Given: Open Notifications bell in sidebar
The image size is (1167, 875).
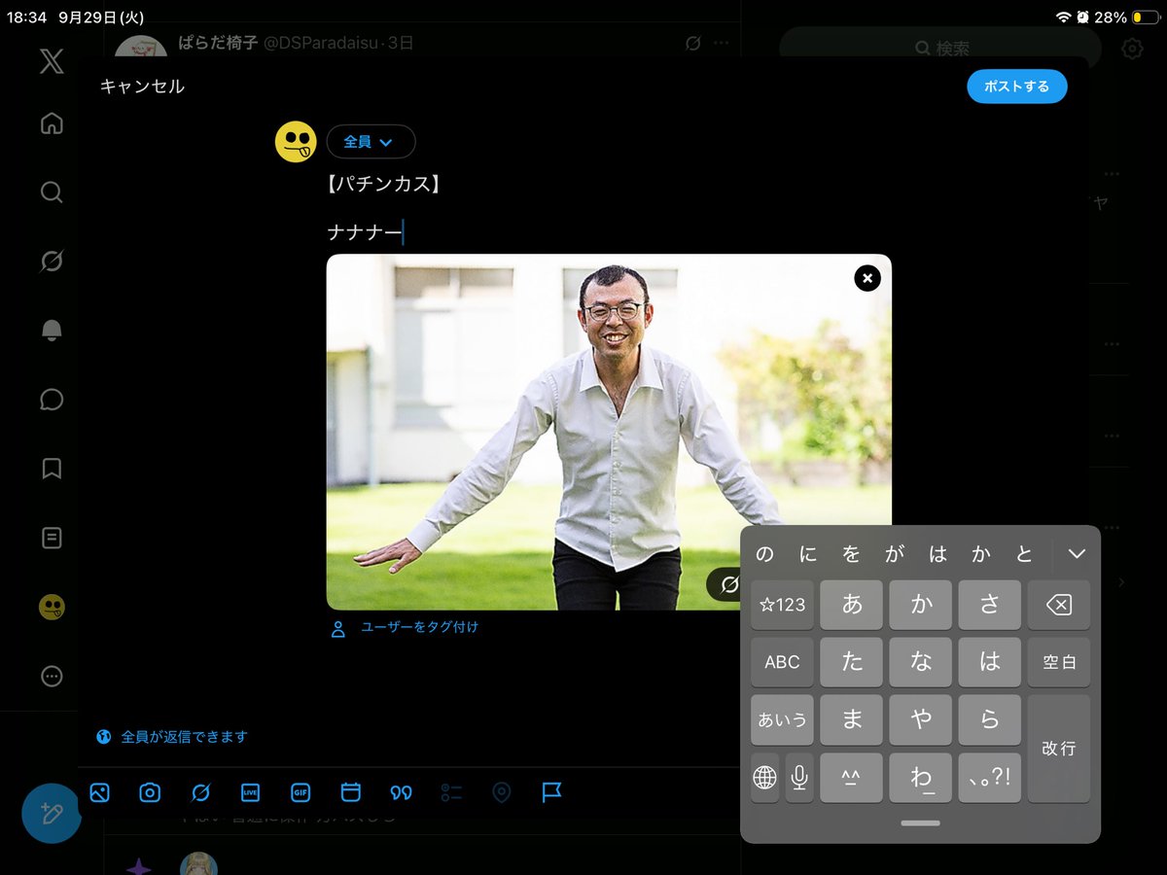Looking at the screenshot, I should (x=52, y=331).
